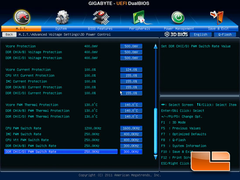Select Vcore PWM Thermal Protection label
The height and width of the screenshot is (180, 240).
pyautogui.click(x=32, y=105)
